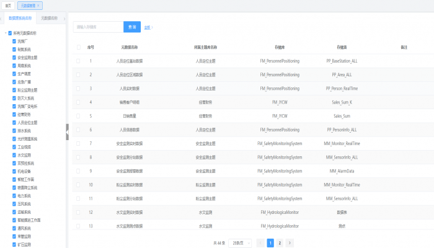Close the 元数据管理 tab with its X icon
434x248 pixels.
coord(39,6)
